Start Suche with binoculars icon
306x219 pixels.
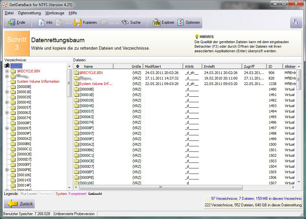pos(125,22)
